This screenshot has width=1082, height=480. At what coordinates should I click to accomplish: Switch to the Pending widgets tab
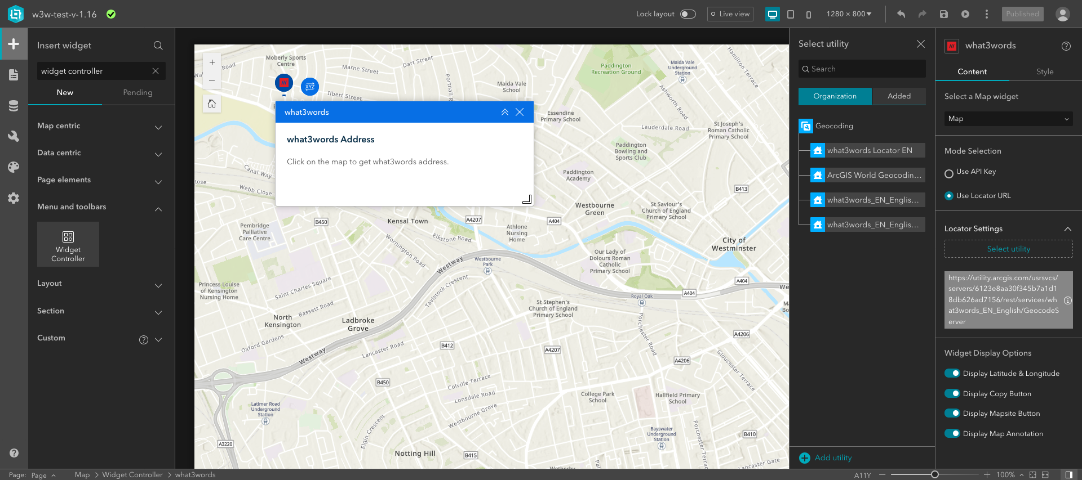(138, 93)
